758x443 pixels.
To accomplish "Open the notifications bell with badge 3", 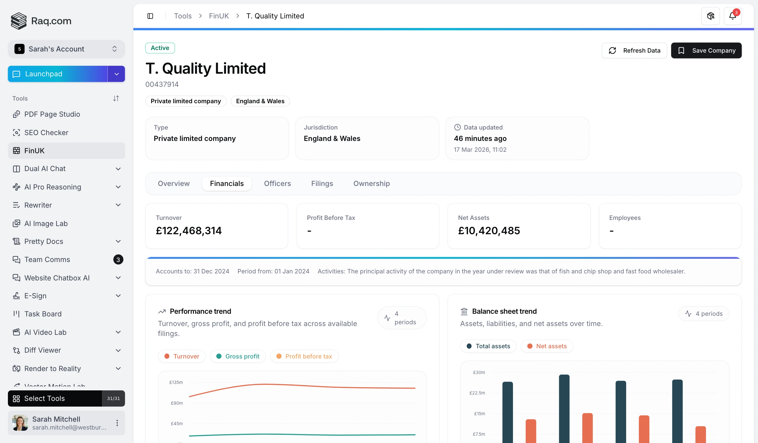I will [x=733, y=15].
